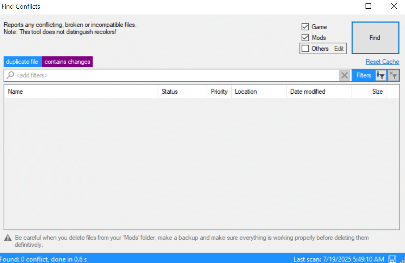Sort results by the Priority column header
The image size is (405, 263).
(x=219, y=92)
